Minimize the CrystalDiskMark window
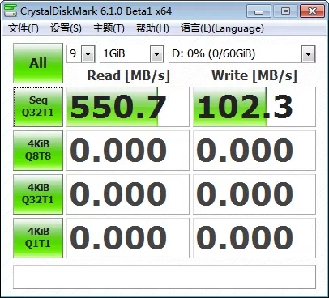 (x=258, y=11)
